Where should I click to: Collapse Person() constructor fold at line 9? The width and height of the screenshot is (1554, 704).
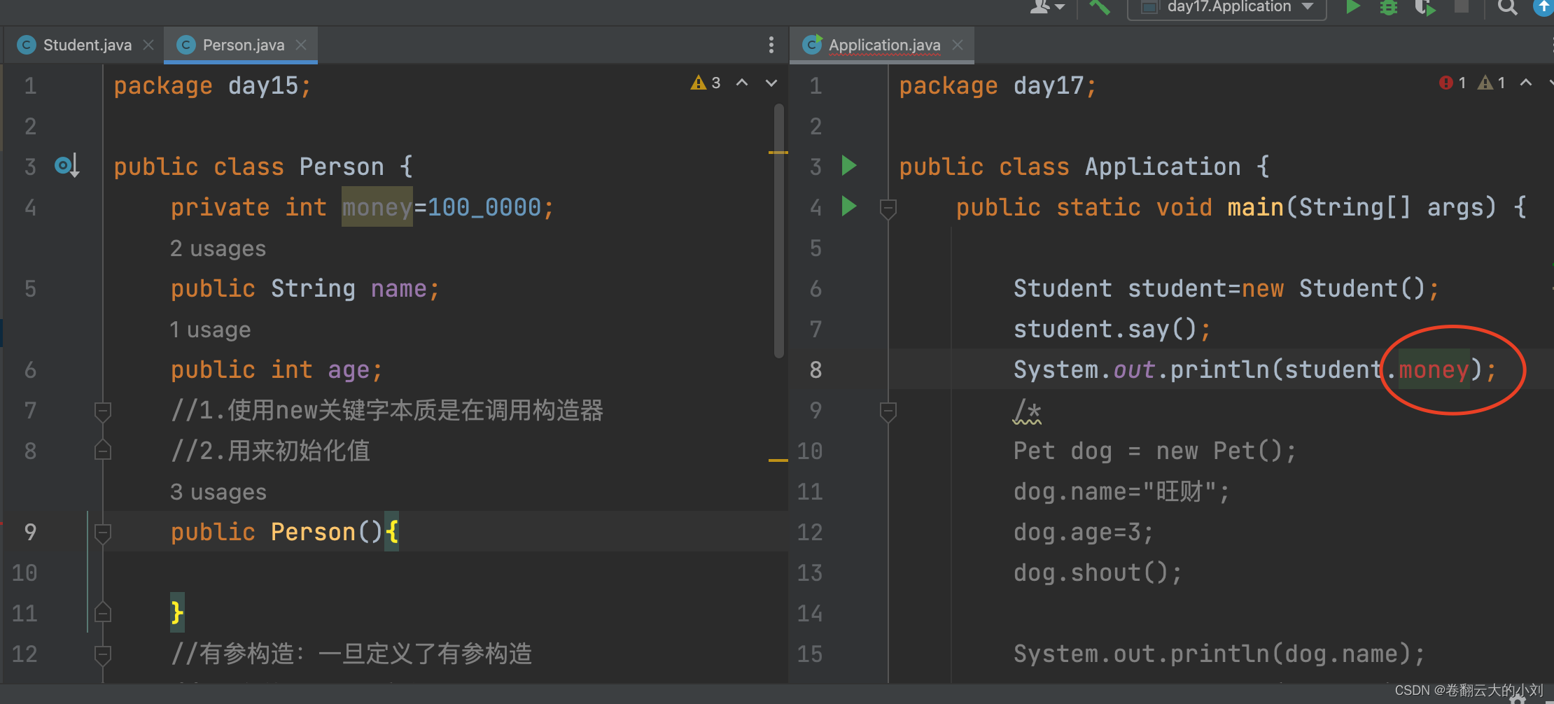(103, 533)
